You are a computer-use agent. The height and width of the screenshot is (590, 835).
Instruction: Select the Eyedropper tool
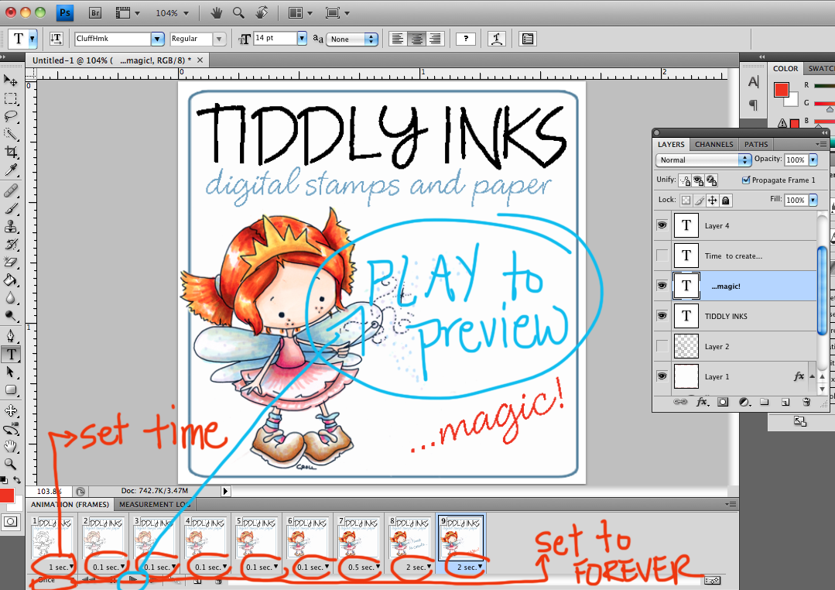pyautogui.click(x=11, y=170)
